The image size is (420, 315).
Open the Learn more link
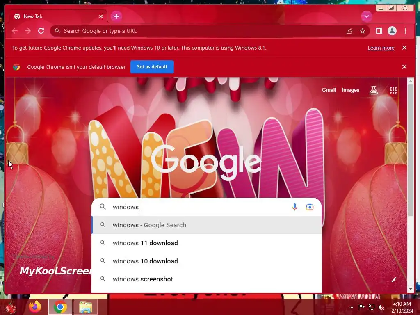[381, 48]
